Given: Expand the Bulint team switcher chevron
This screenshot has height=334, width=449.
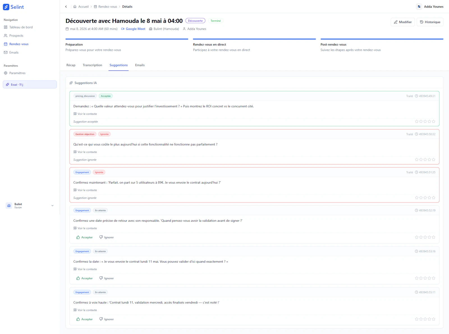Looking at the screenshot, I should coord(52,206).
